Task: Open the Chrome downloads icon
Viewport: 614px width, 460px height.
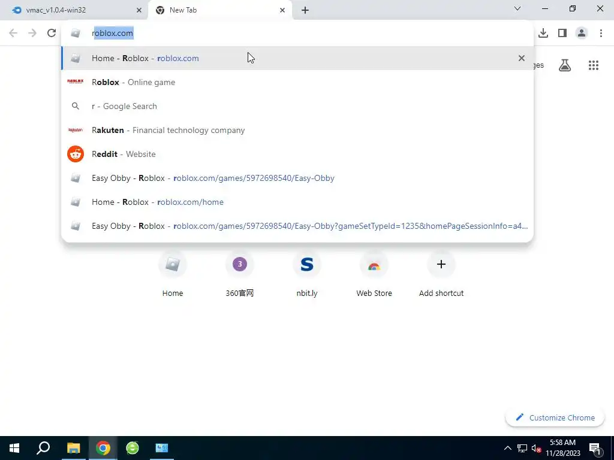Action: (x=543, y=33)
